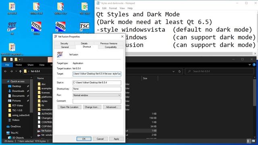The width and height of the screenshot is (258, 145).
Task: Click the Shortcut key field showing None
Action: [x=97, y=89]
